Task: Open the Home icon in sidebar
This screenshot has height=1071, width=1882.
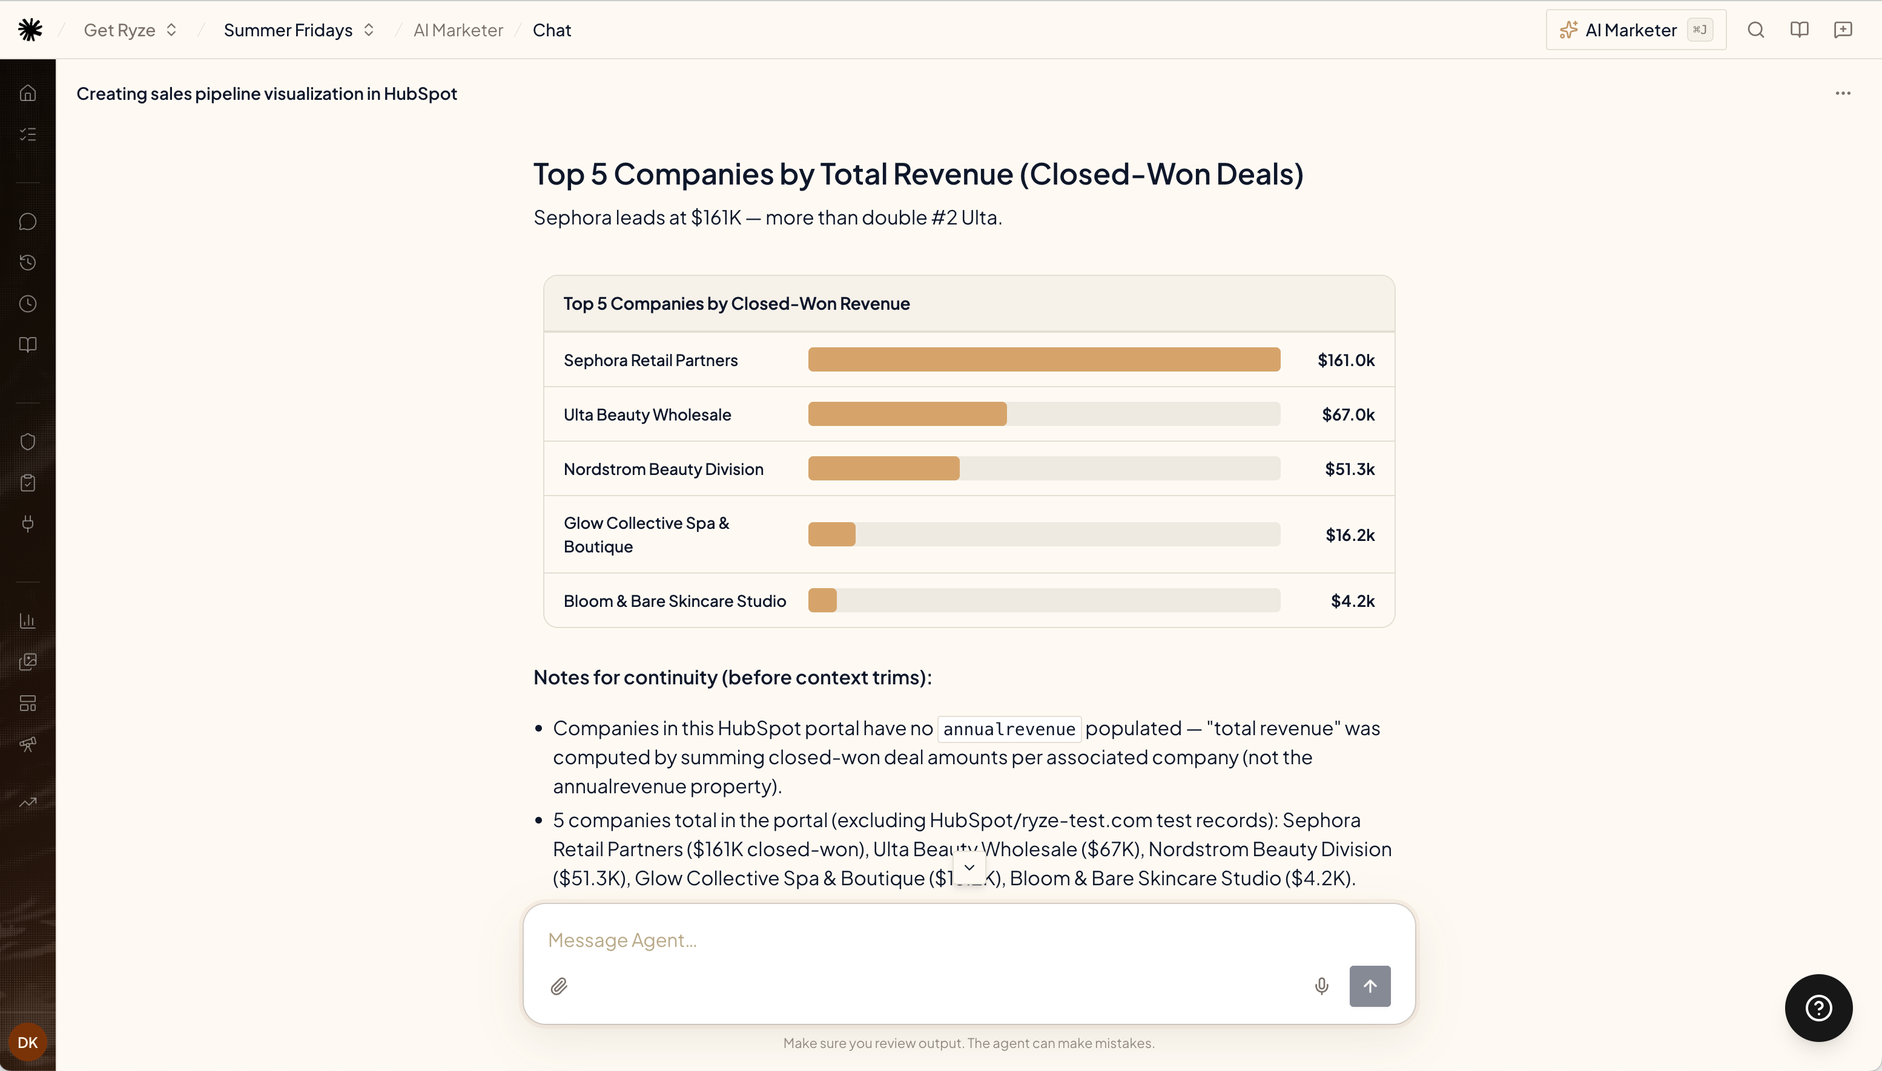Action: pyautogui.click(x=28, y=93)
